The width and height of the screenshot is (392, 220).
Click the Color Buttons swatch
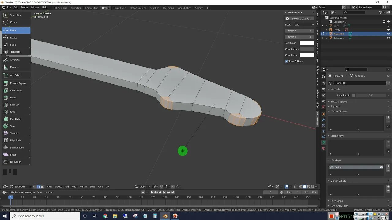307,49
